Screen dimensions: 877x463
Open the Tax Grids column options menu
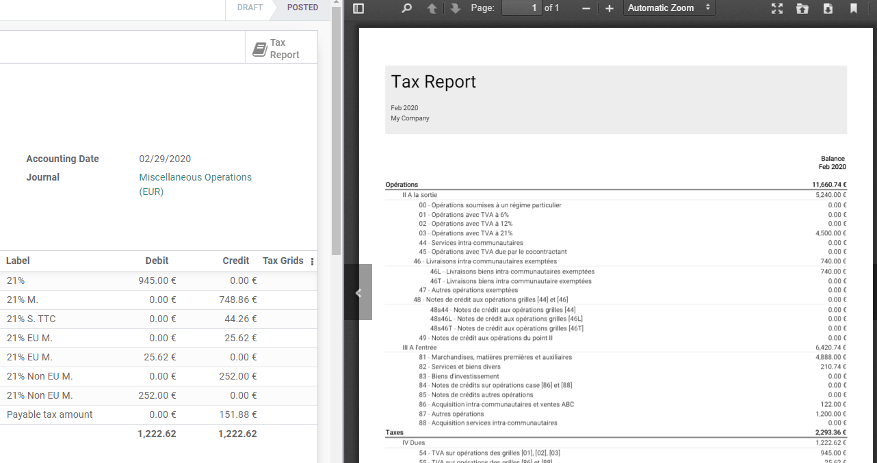point(312,261)
